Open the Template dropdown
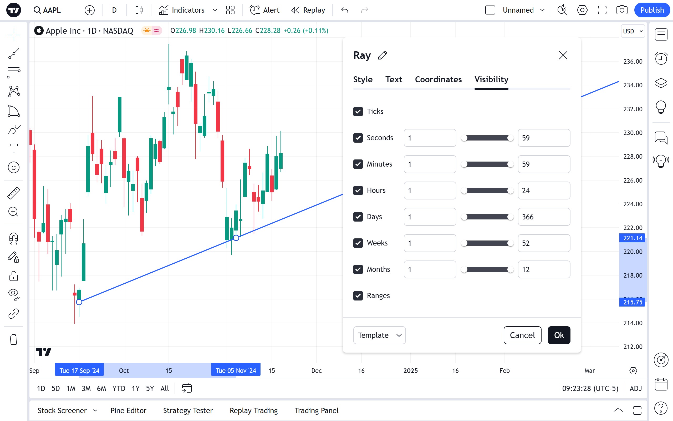The width and height of the screenshot is (673, 421). point(379,335)
